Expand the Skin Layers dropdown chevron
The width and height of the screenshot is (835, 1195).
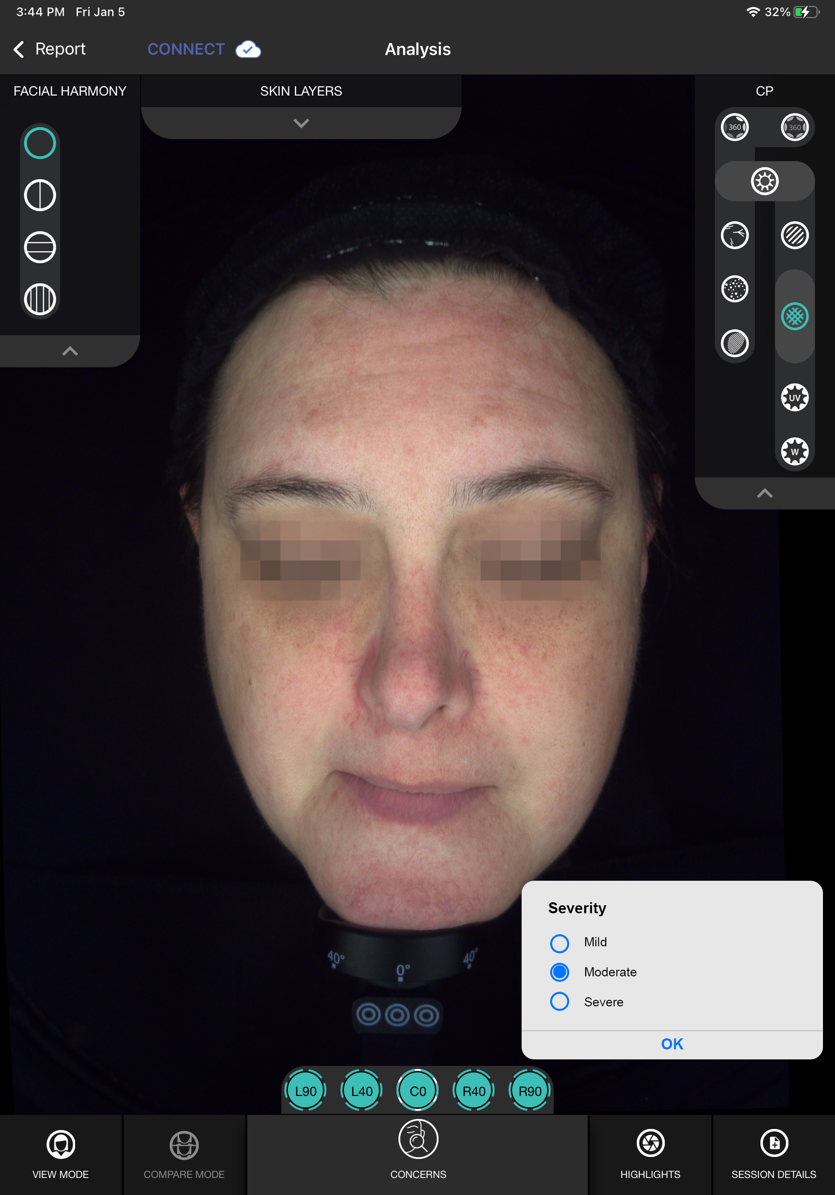pos(301,123)
